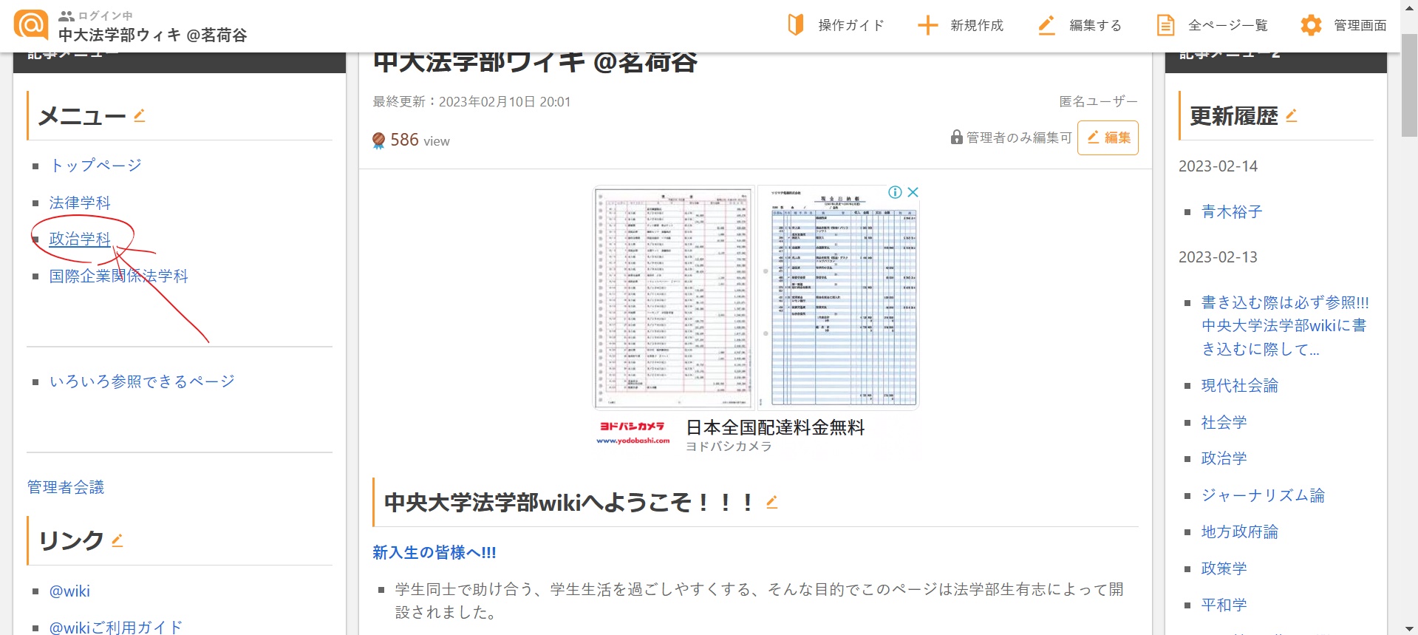Click the 2023-02-14 date in update history
1418x635 pixels.
pos(1218,166)
